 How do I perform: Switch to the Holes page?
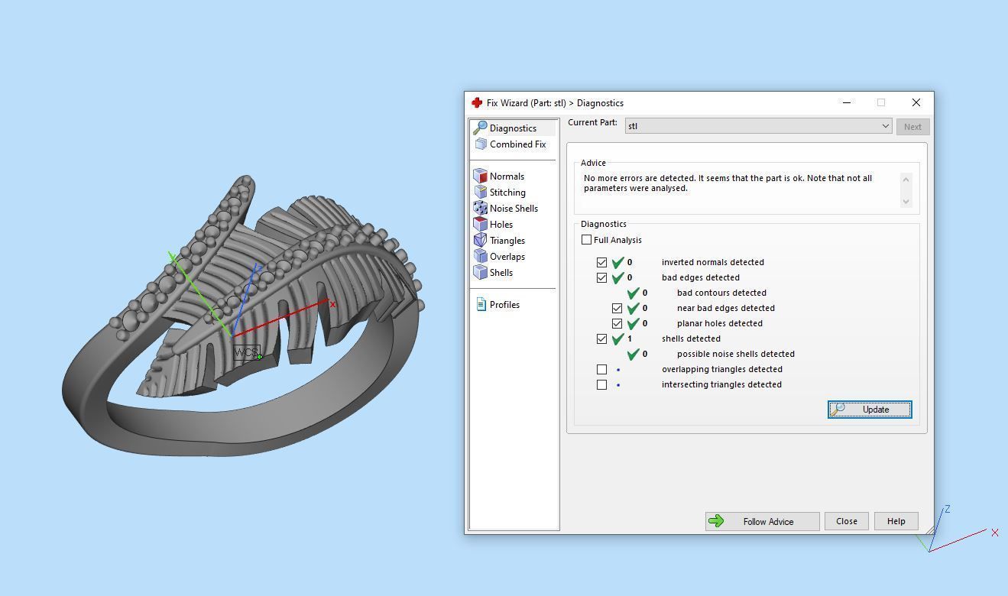pyautogui.click(x=501, y=225)
